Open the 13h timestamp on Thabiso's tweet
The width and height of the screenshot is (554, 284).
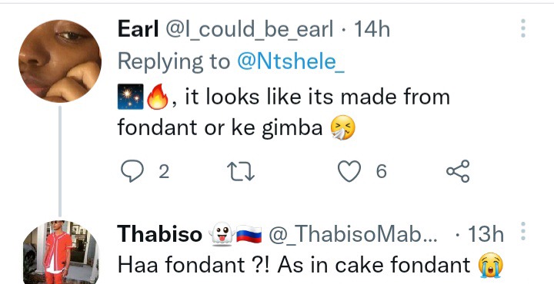coord(486,233)
